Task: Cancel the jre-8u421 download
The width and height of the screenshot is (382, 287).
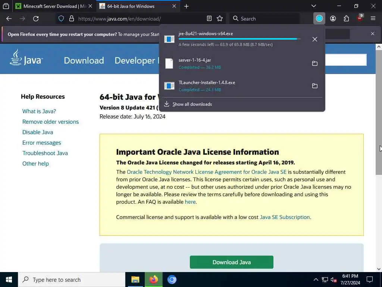Action: (x=315, y=39)
